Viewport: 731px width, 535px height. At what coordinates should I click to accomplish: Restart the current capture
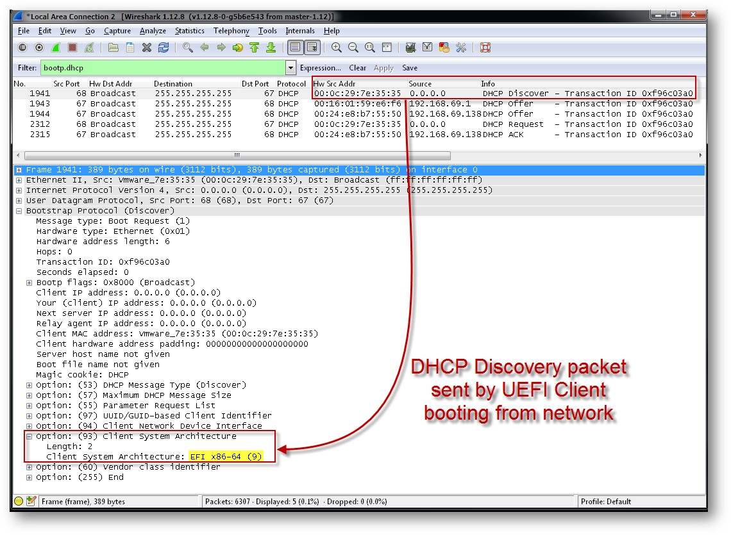pos(88,47)
